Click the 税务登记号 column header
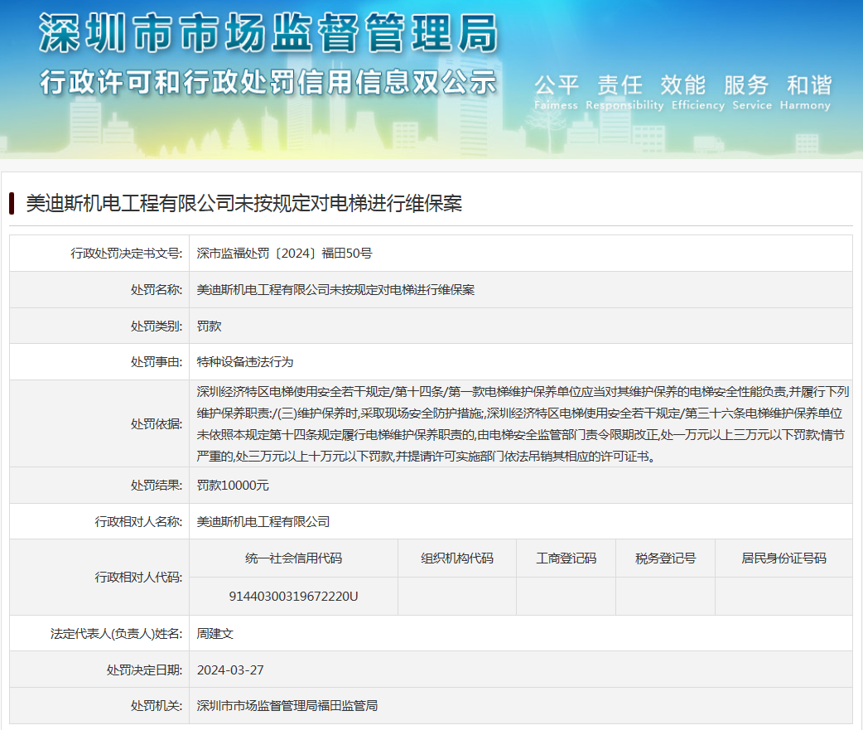 point(665,558)
